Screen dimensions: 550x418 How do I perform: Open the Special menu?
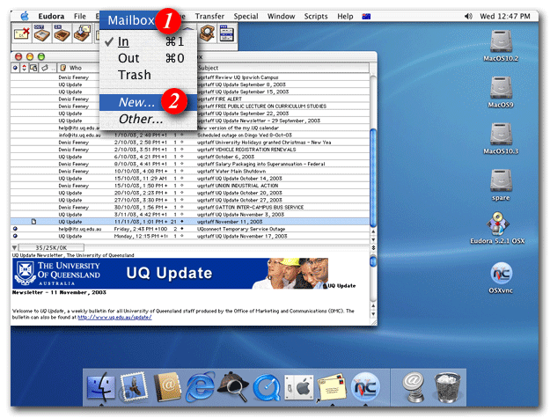coord(246,16)
